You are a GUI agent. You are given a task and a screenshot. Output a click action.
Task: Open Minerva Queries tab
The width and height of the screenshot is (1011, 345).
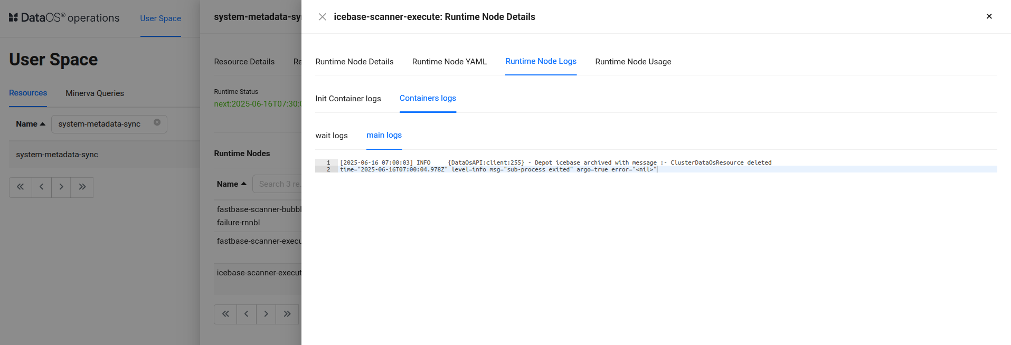pyautogui.click(x=95, y=93)
